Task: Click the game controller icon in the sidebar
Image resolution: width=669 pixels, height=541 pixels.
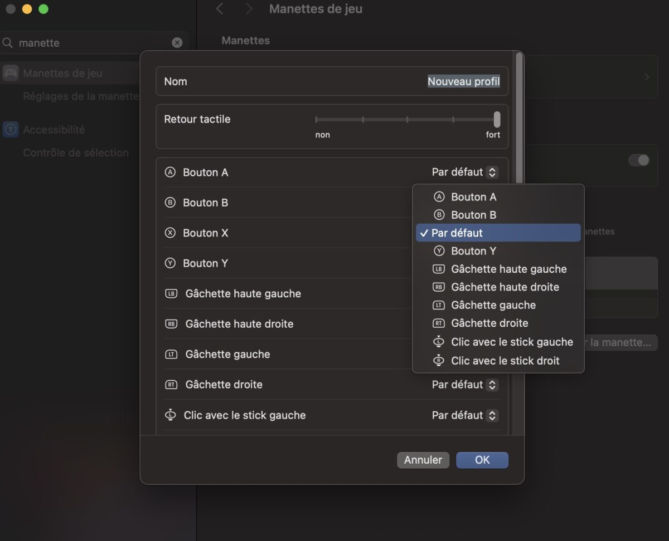Action: 11,73
